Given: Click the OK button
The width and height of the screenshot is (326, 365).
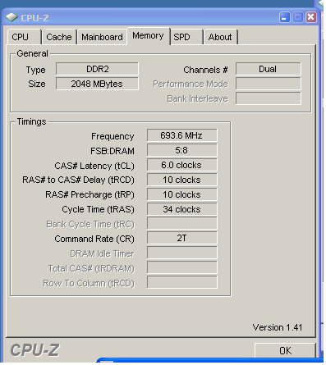Looking at the screenshot, I should [285, 350].
